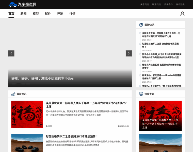
Task: Open the 模型 navigation tab
Action: pos(36,14)
